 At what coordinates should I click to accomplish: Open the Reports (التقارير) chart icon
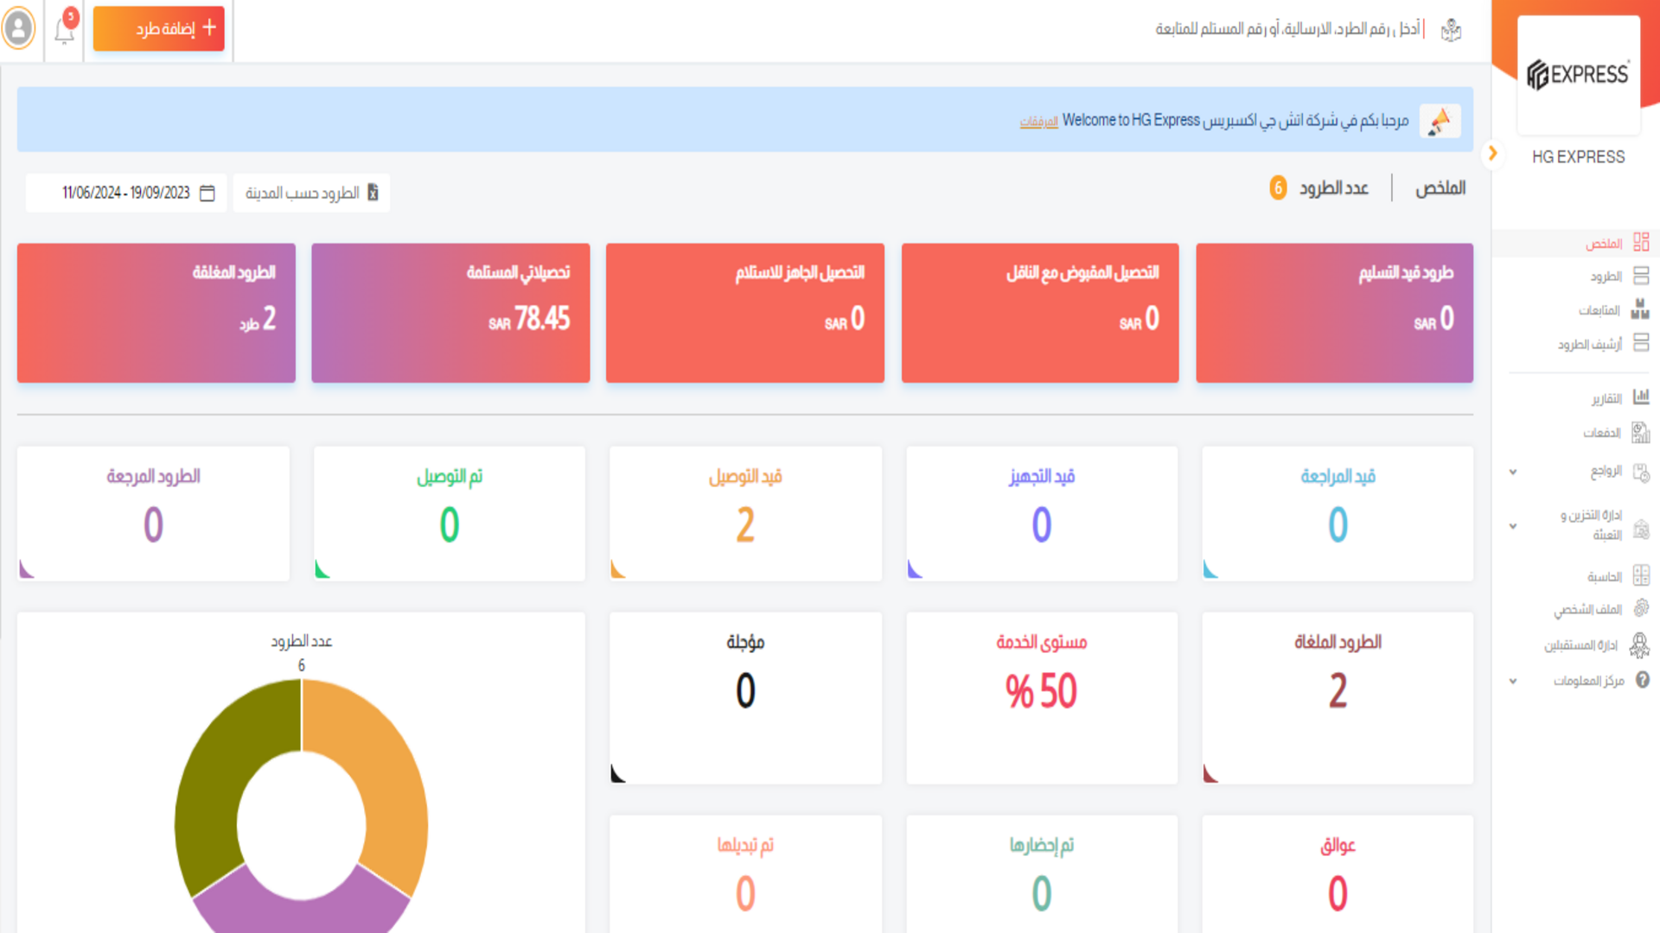[1640, 397]
